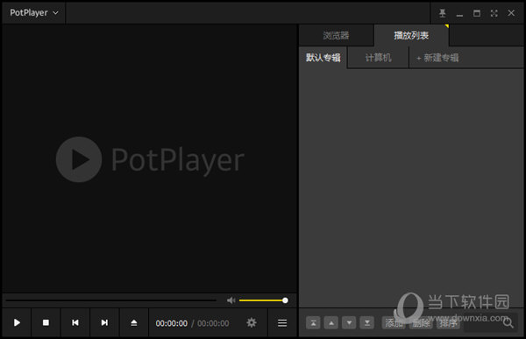The height and width of the screenshot is (339, 526).
Task: Move playlist item to bottom
Action: [367, 323]
